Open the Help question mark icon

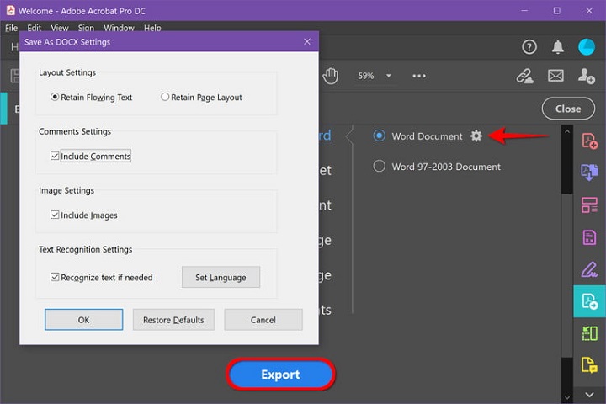tap(529, 47)
